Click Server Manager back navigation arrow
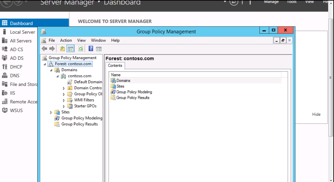 pyautogui.click(x=6, y=2)
